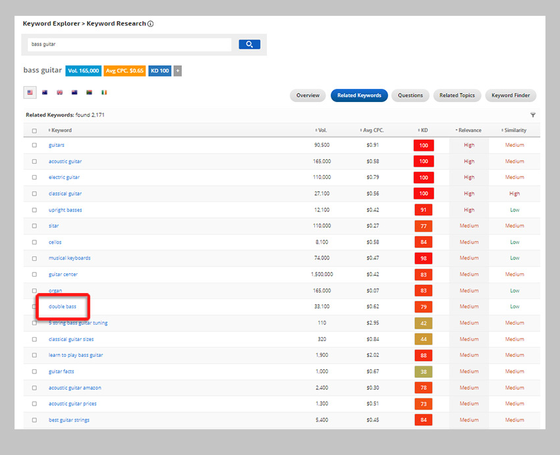Pick the Ireland flag

tap(104, 93)
